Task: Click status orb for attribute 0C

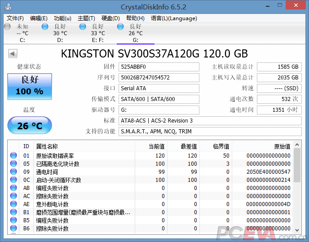Action: point(13,180)
